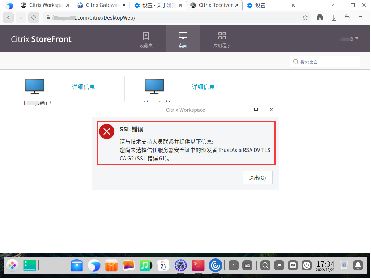Switch to the 设置 - 关于浏览器 tab
Image resolution: width=371 pixels, height=278 pixels.
coord(158,5)
